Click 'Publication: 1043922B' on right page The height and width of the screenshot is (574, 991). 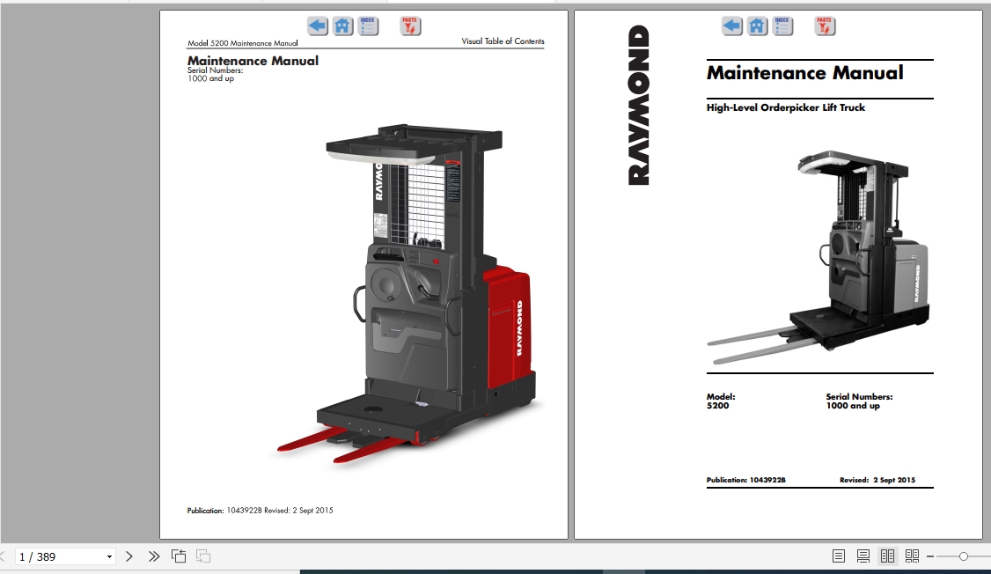click(x=745, y=480)
